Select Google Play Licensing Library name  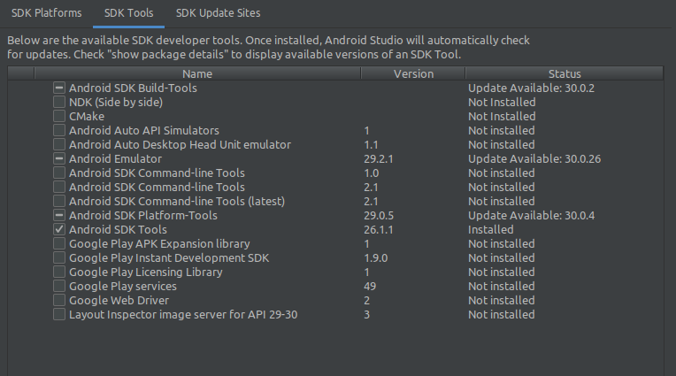coord(146,272)
